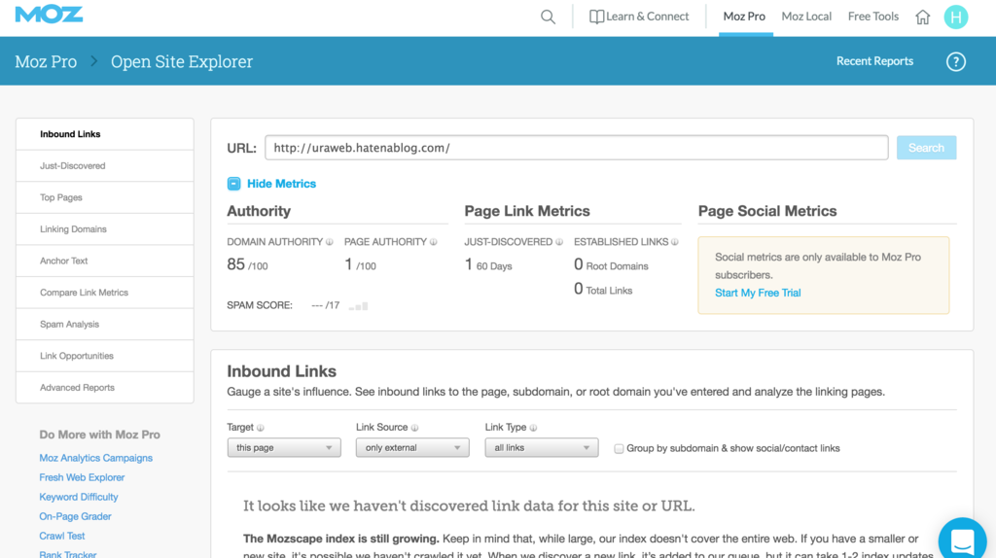Click the Hide Metrics link
The image size is (996, 558).
pos(281,184)
